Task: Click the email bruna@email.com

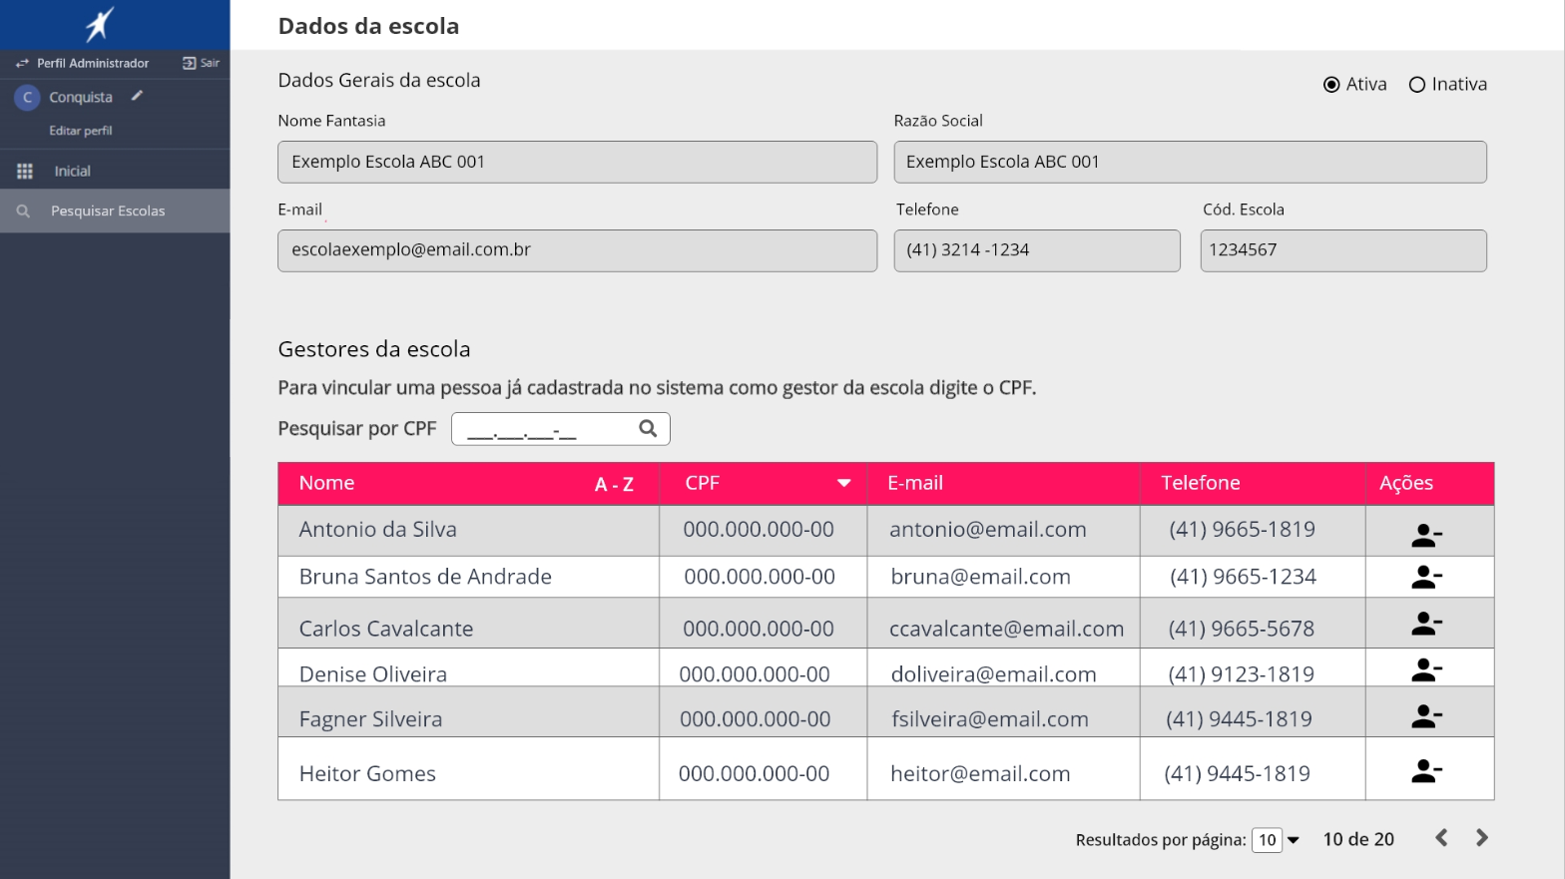Action: pos(980,577)
